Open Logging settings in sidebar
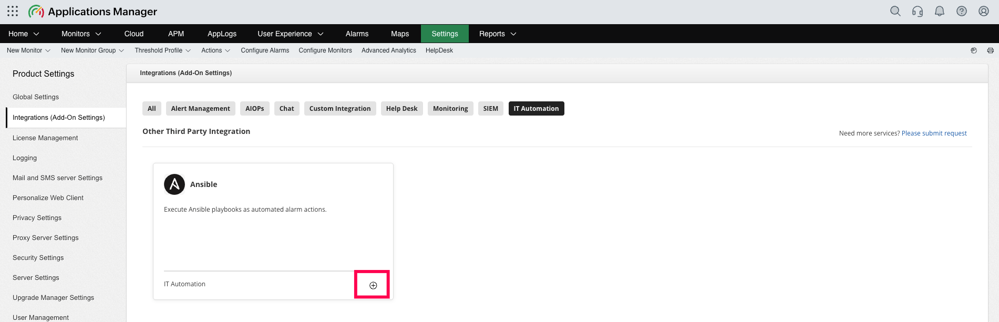 [x=25, y=158]
